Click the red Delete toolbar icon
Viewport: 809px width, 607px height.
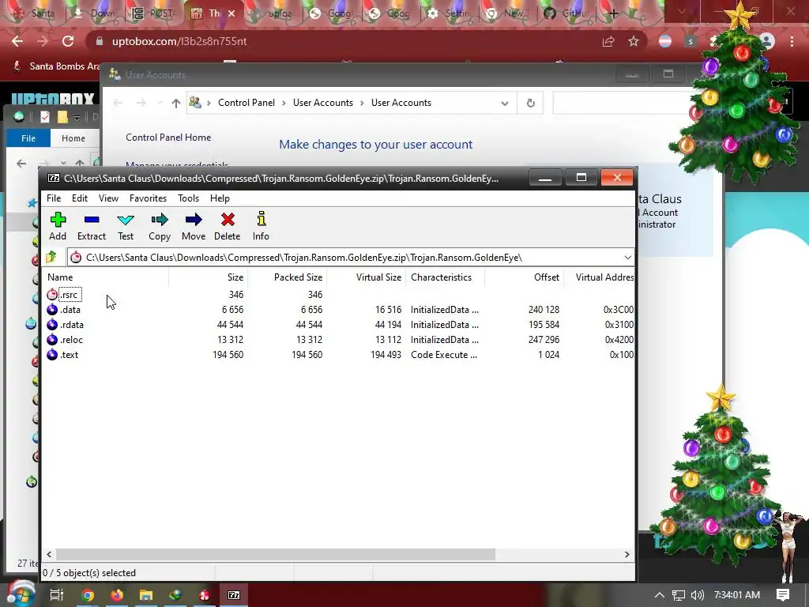click(227, 226)
